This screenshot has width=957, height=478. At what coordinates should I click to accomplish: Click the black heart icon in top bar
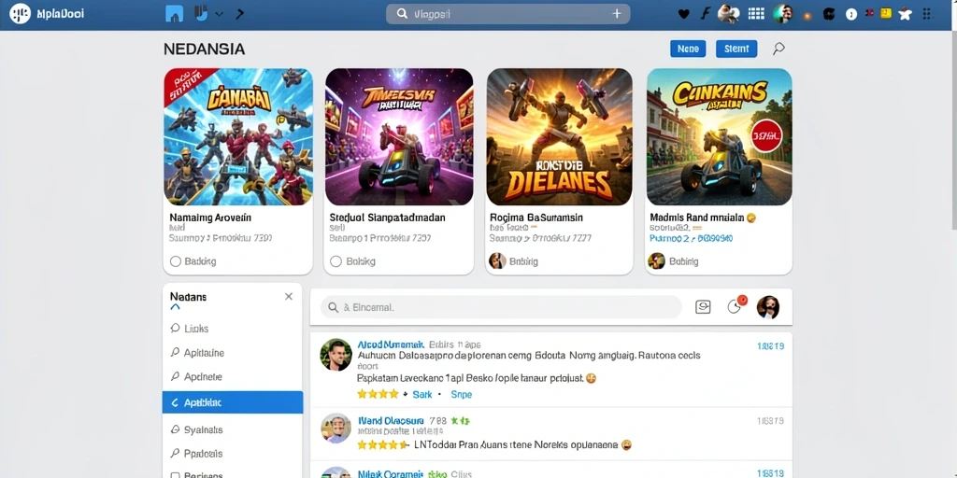[683, 14]
